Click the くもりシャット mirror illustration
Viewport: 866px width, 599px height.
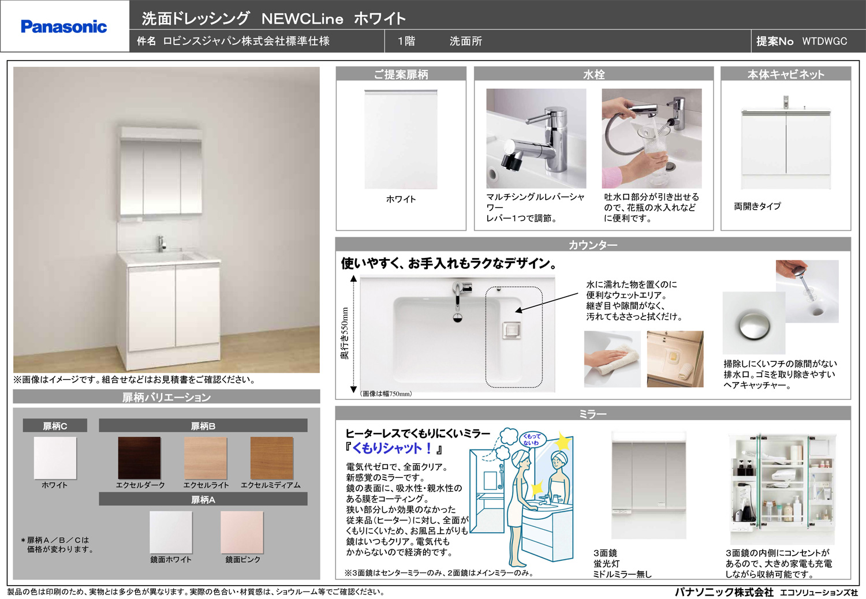point(522,498)
